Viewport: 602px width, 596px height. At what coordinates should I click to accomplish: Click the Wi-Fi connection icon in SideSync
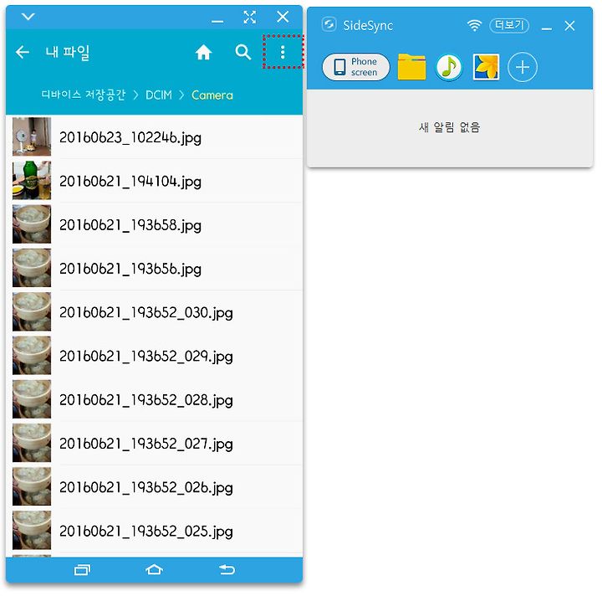click(x=475, y=25)
